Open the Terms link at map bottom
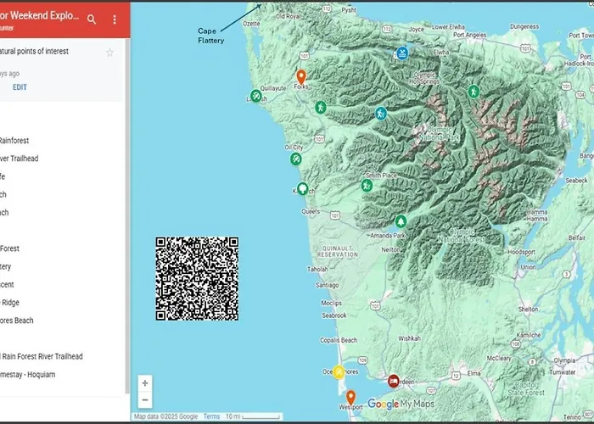Screen dimensions: 594x424 [211, 416]
